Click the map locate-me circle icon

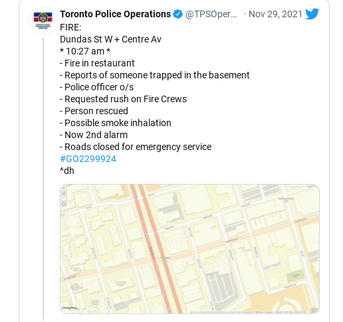[64, 204]
